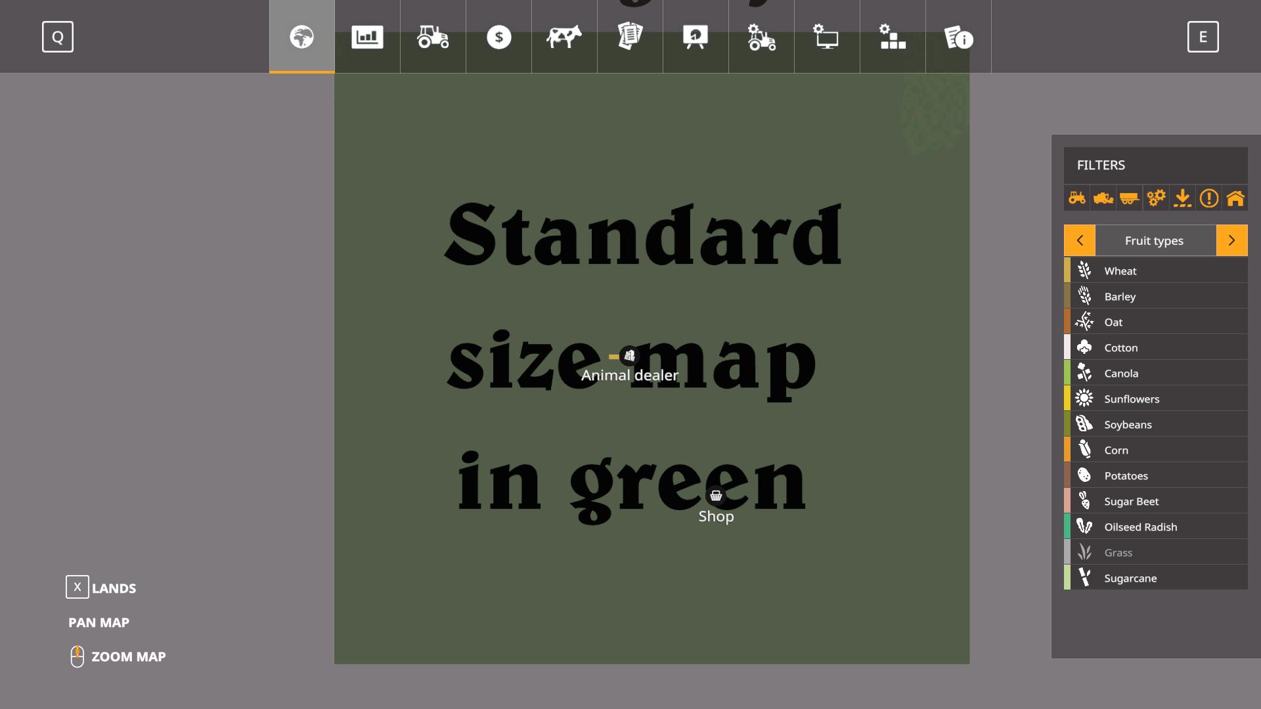
Task: Toggle the download arrow tipping filter
Action: point(1182,198)
